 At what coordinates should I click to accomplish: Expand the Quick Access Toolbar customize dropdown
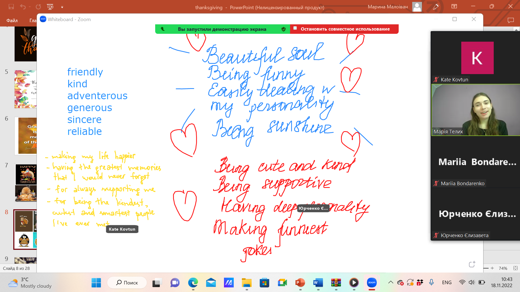tap(62, 7)
